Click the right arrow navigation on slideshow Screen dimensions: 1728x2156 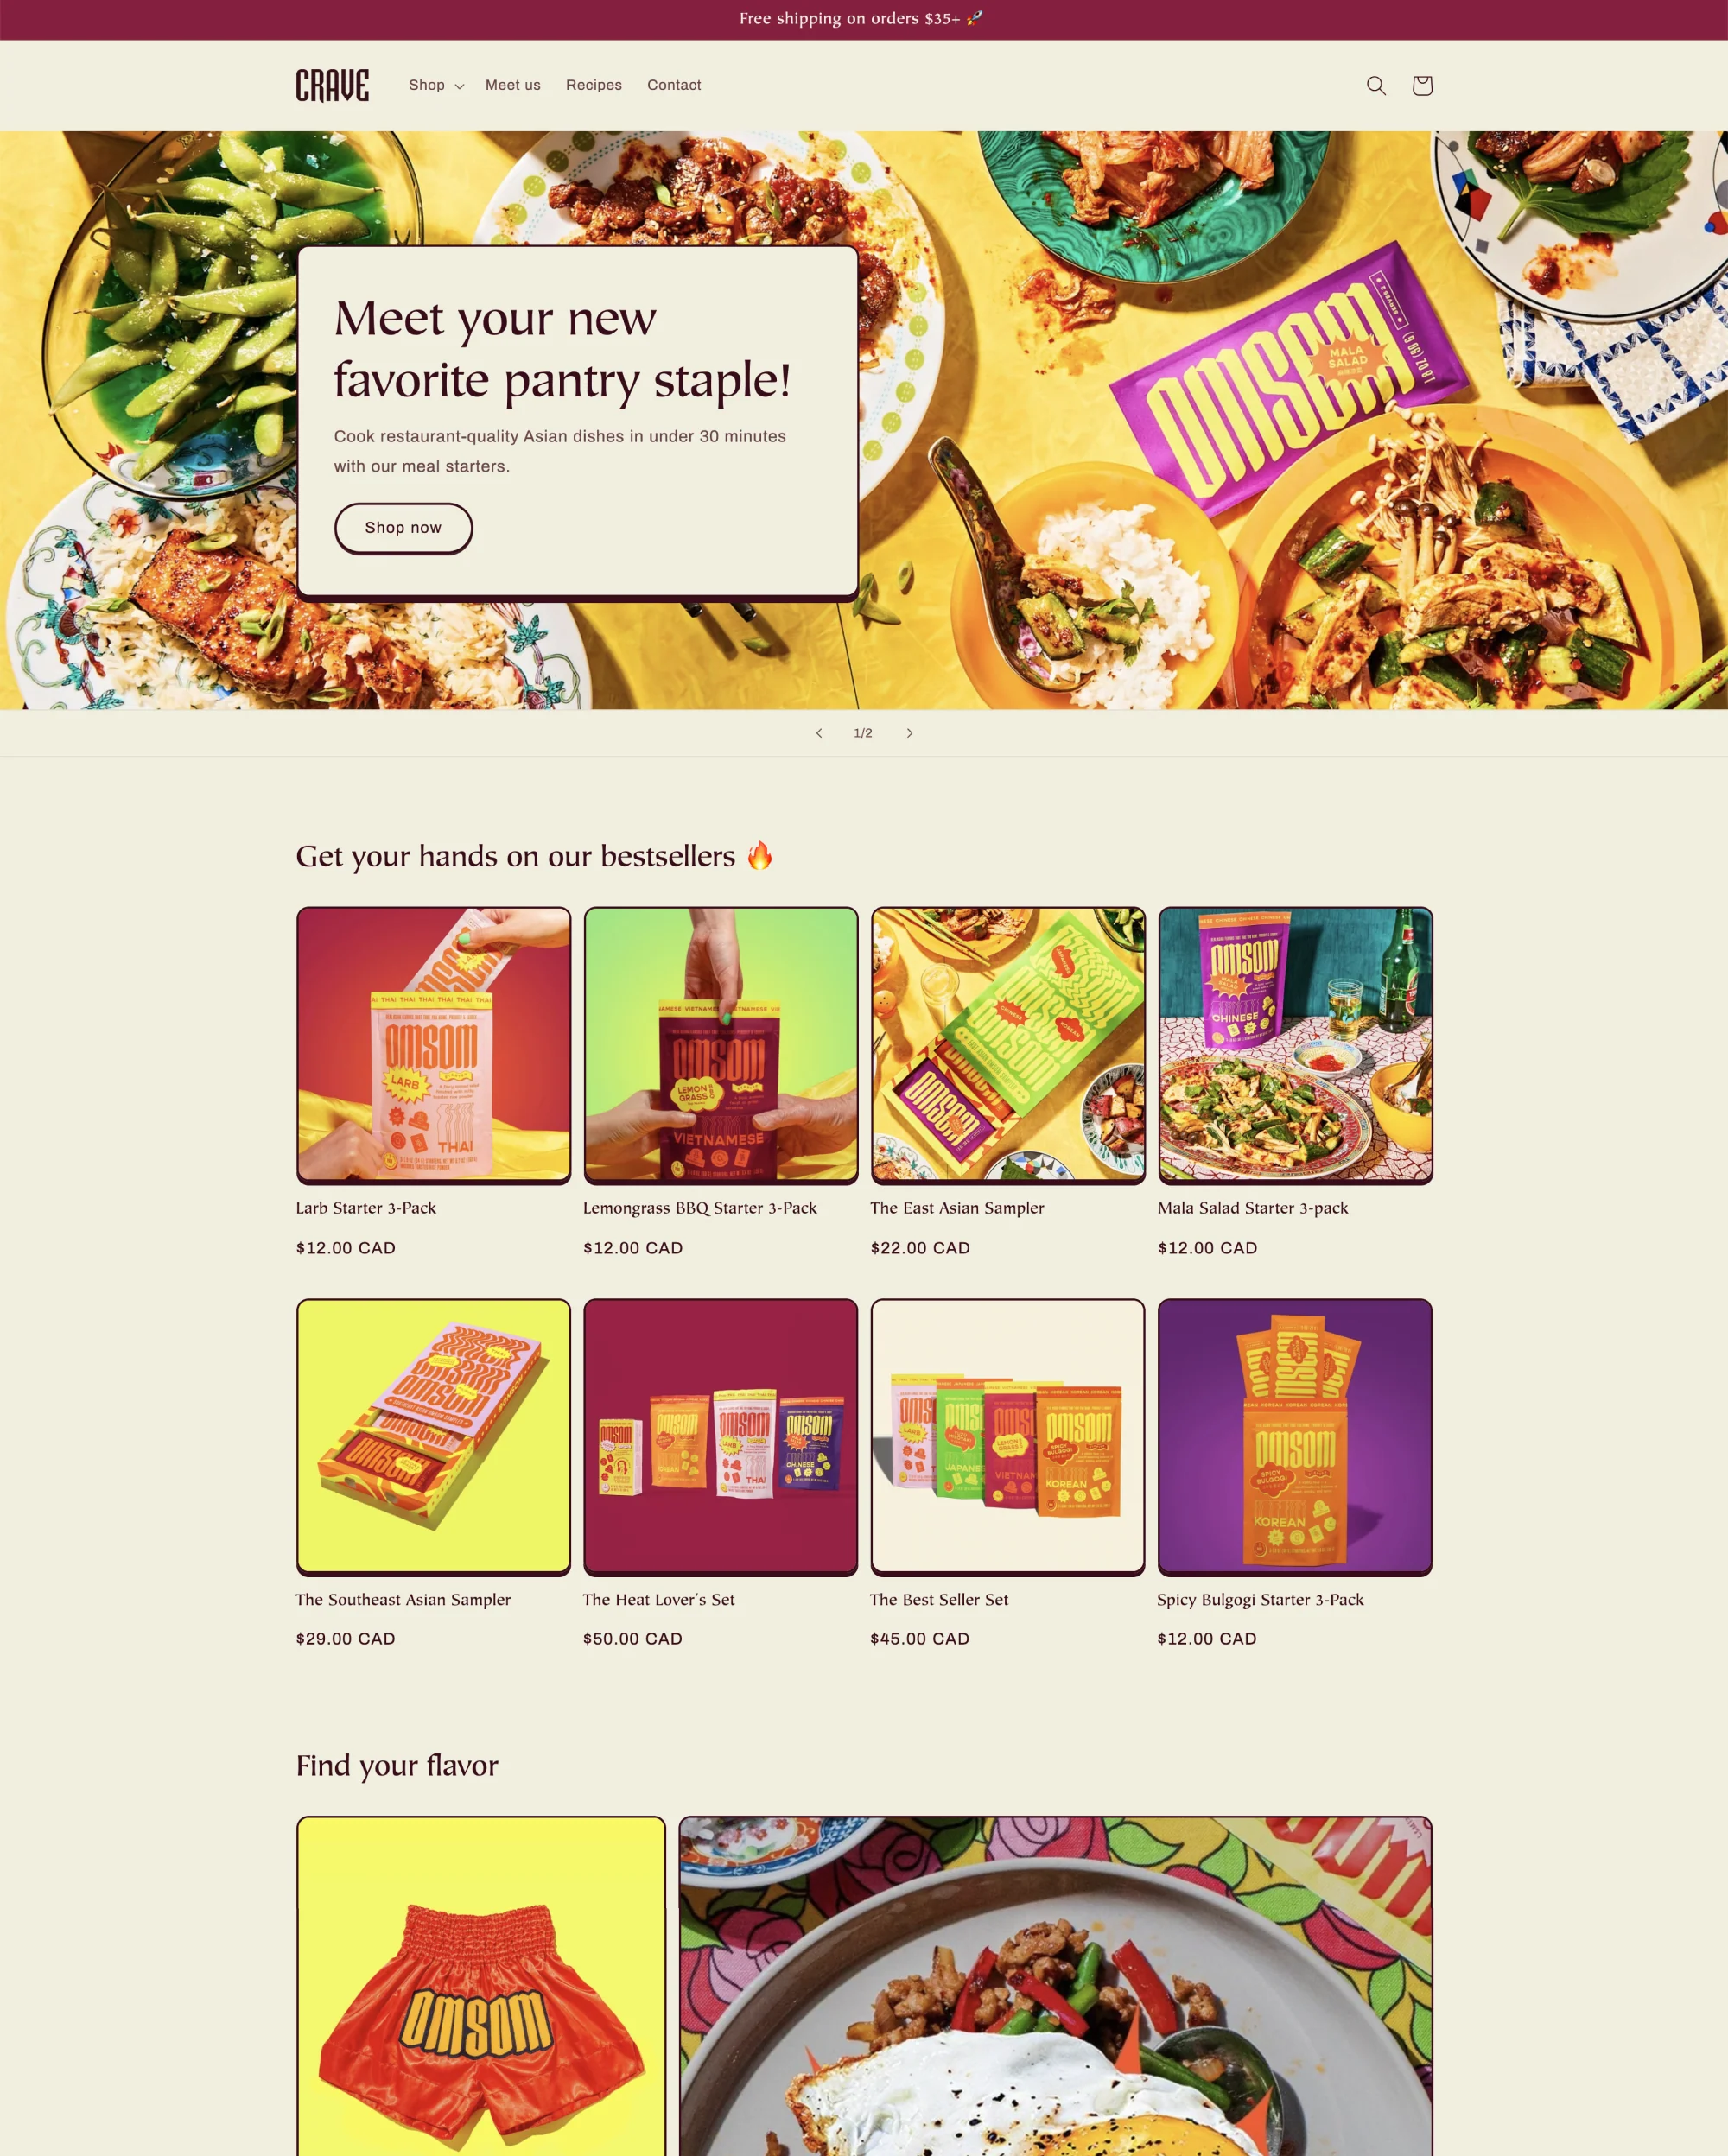pos(910,732)
